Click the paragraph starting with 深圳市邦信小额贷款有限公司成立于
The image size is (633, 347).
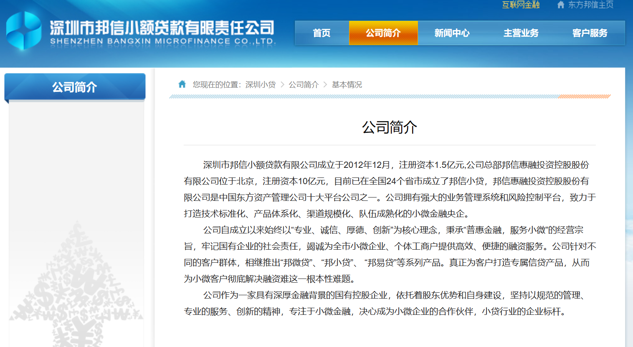390,189
